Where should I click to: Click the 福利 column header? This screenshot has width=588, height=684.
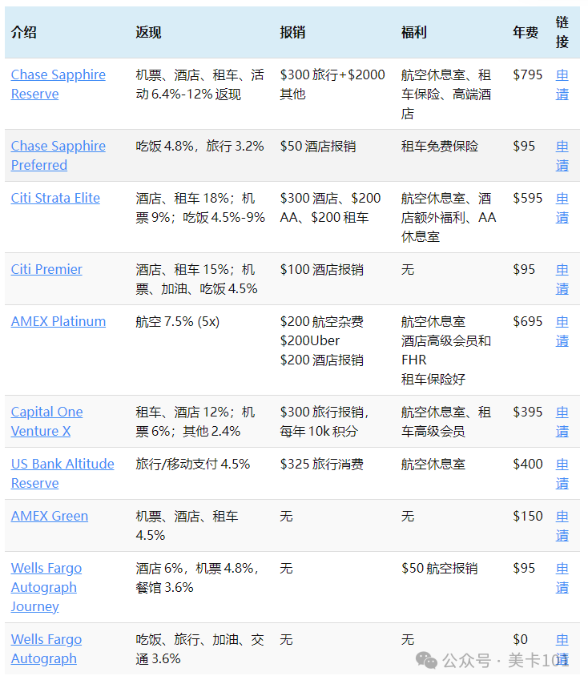[414, 32]
